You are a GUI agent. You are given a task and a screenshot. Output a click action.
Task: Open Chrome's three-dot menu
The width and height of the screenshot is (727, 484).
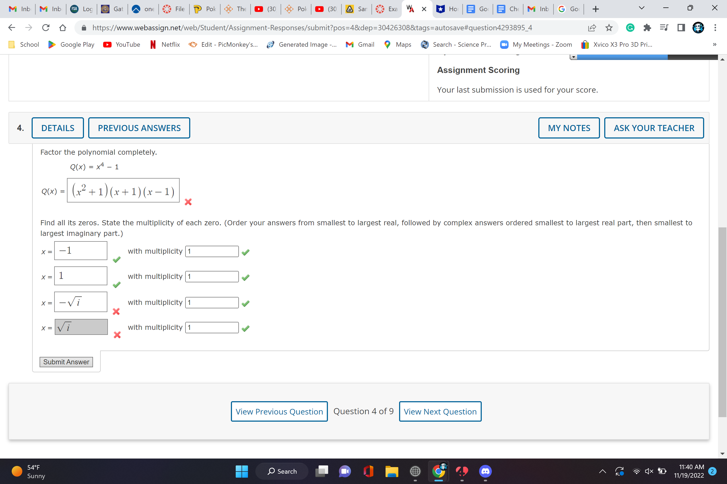pos(715,28)
